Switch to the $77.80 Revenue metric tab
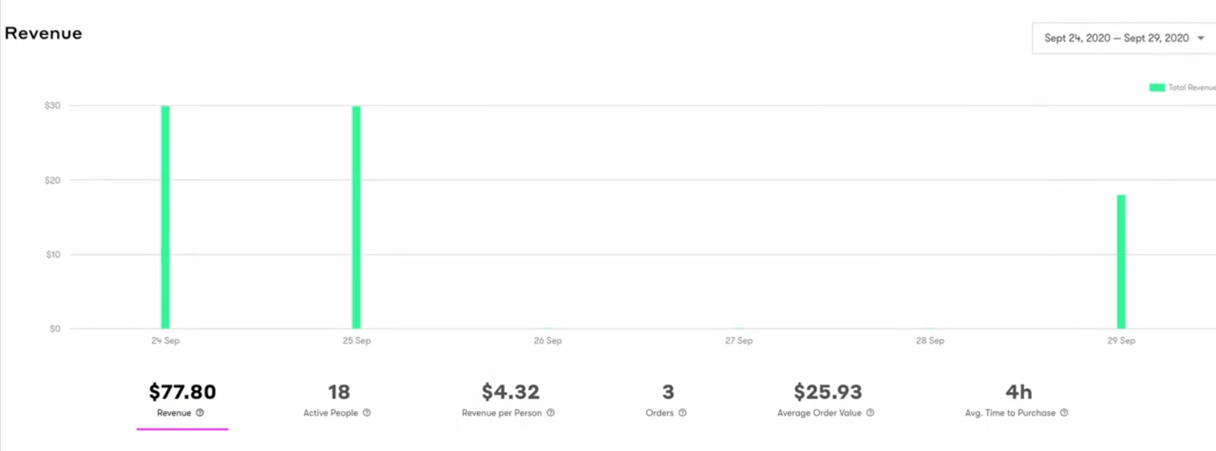This screenshot has width=1216, height=451. [183, 402]
